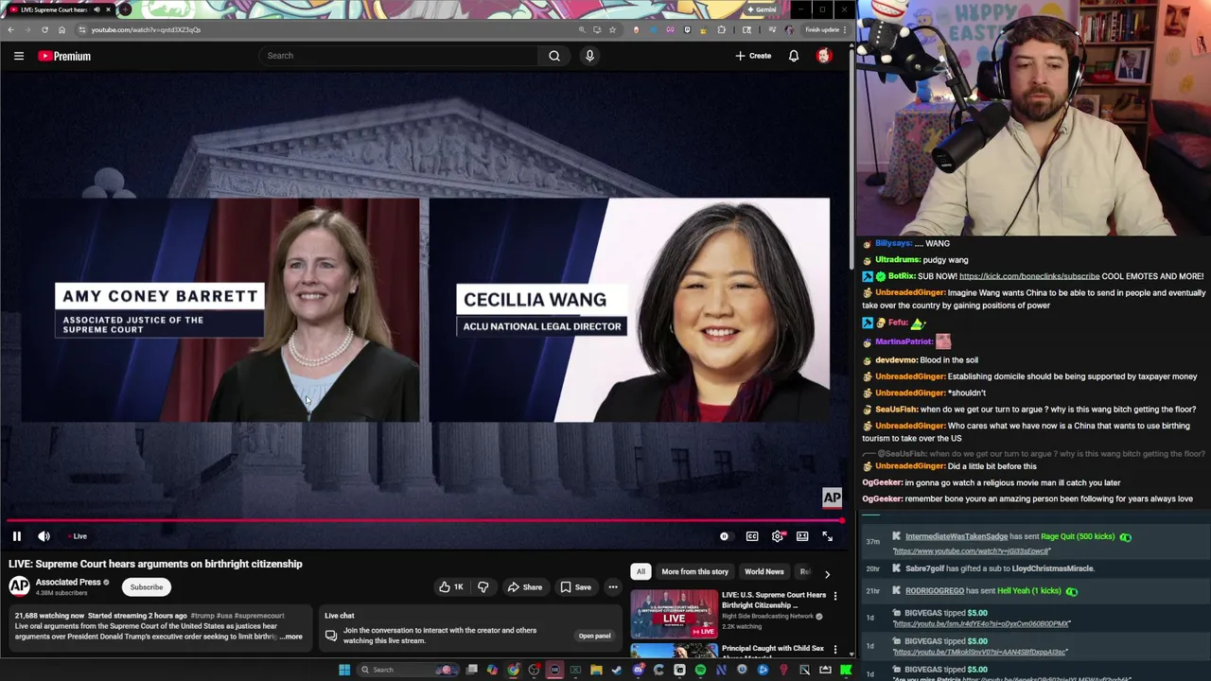The height and width of the screenshot is (681, 1211).
Task: Pause the live video
Action: click(x=16, y=536)
